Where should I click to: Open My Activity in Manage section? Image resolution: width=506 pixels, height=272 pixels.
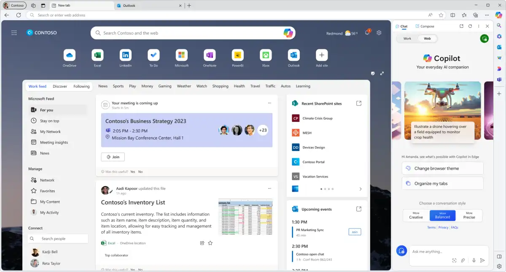pos(45,213)
